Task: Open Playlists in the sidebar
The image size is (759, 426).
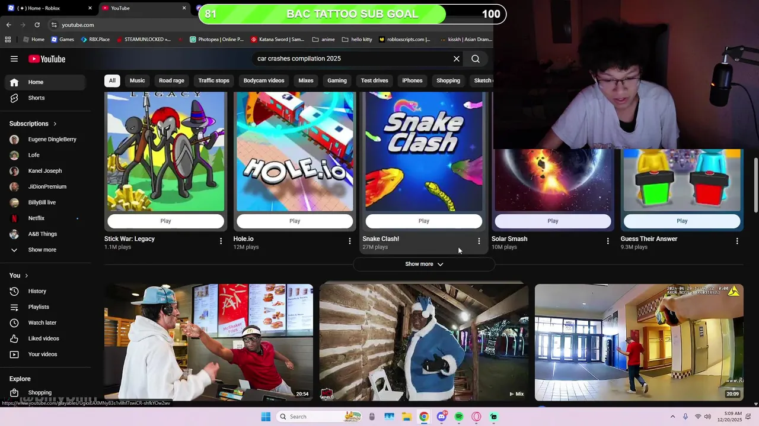Action: tap(45, 307)
